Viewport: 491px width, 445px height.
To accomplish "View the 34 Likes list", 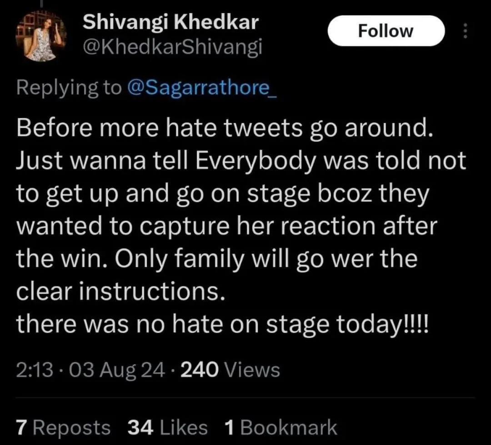I will tap(168, 427).
